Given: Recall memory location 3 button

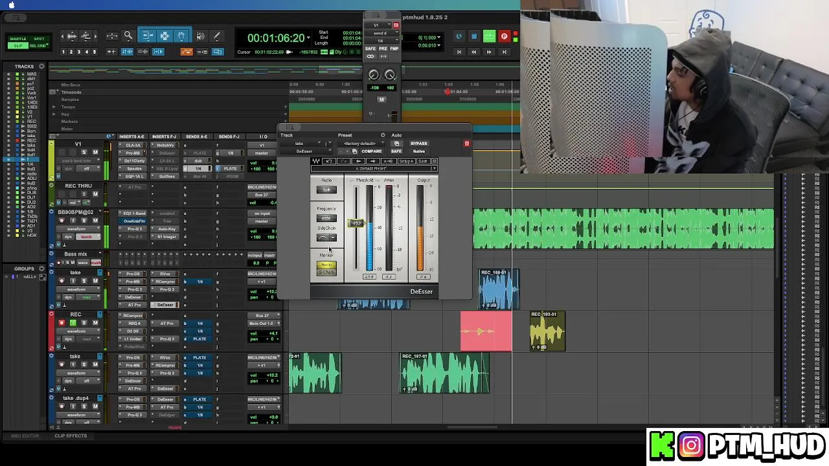Looking at the screenshot, I should click(x=79, y=52).
